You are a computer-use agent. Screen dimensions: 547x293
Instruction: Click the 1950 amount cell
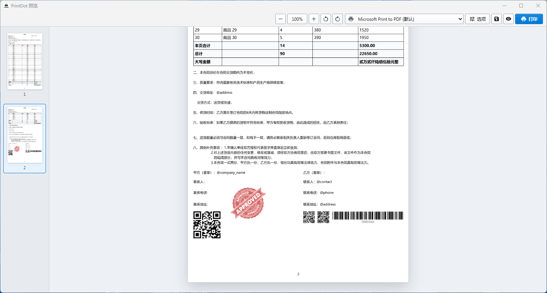pyautogui.click(x=381, y=38)
